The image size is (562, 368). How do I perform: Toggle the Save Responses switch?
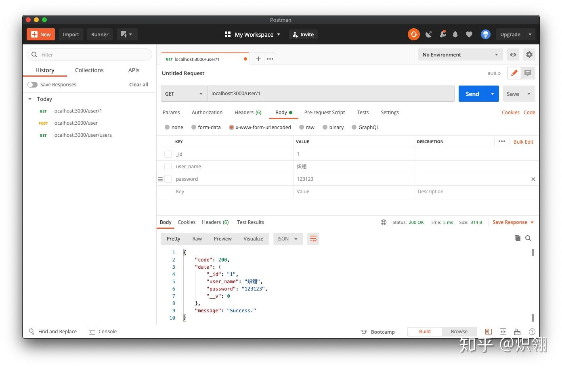coord(32,84)
